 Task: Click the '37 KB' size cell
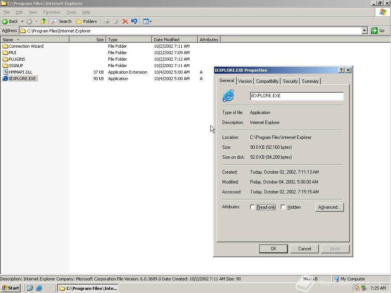click(x=98, y=72)
